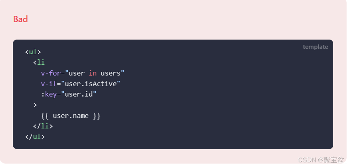Click the opening <ul> tag
Screen dimensions: 349x166
pos(33,52)
